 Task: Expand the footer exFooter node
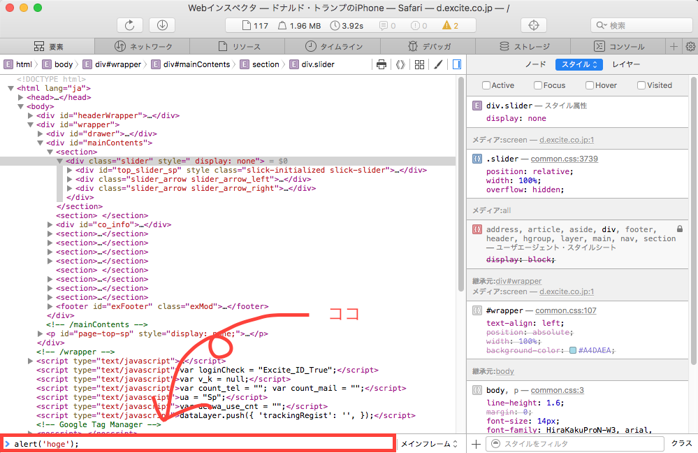tap(50, 306)
